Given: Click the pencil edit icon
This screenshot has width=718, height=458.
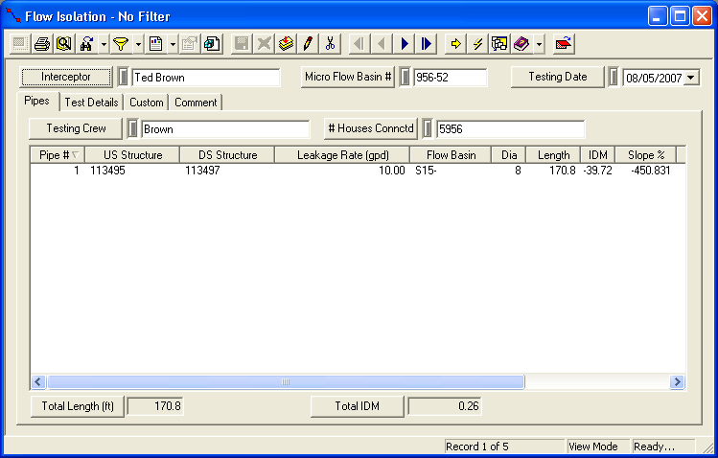Looking at the screenshot, I should coord(308,44).
